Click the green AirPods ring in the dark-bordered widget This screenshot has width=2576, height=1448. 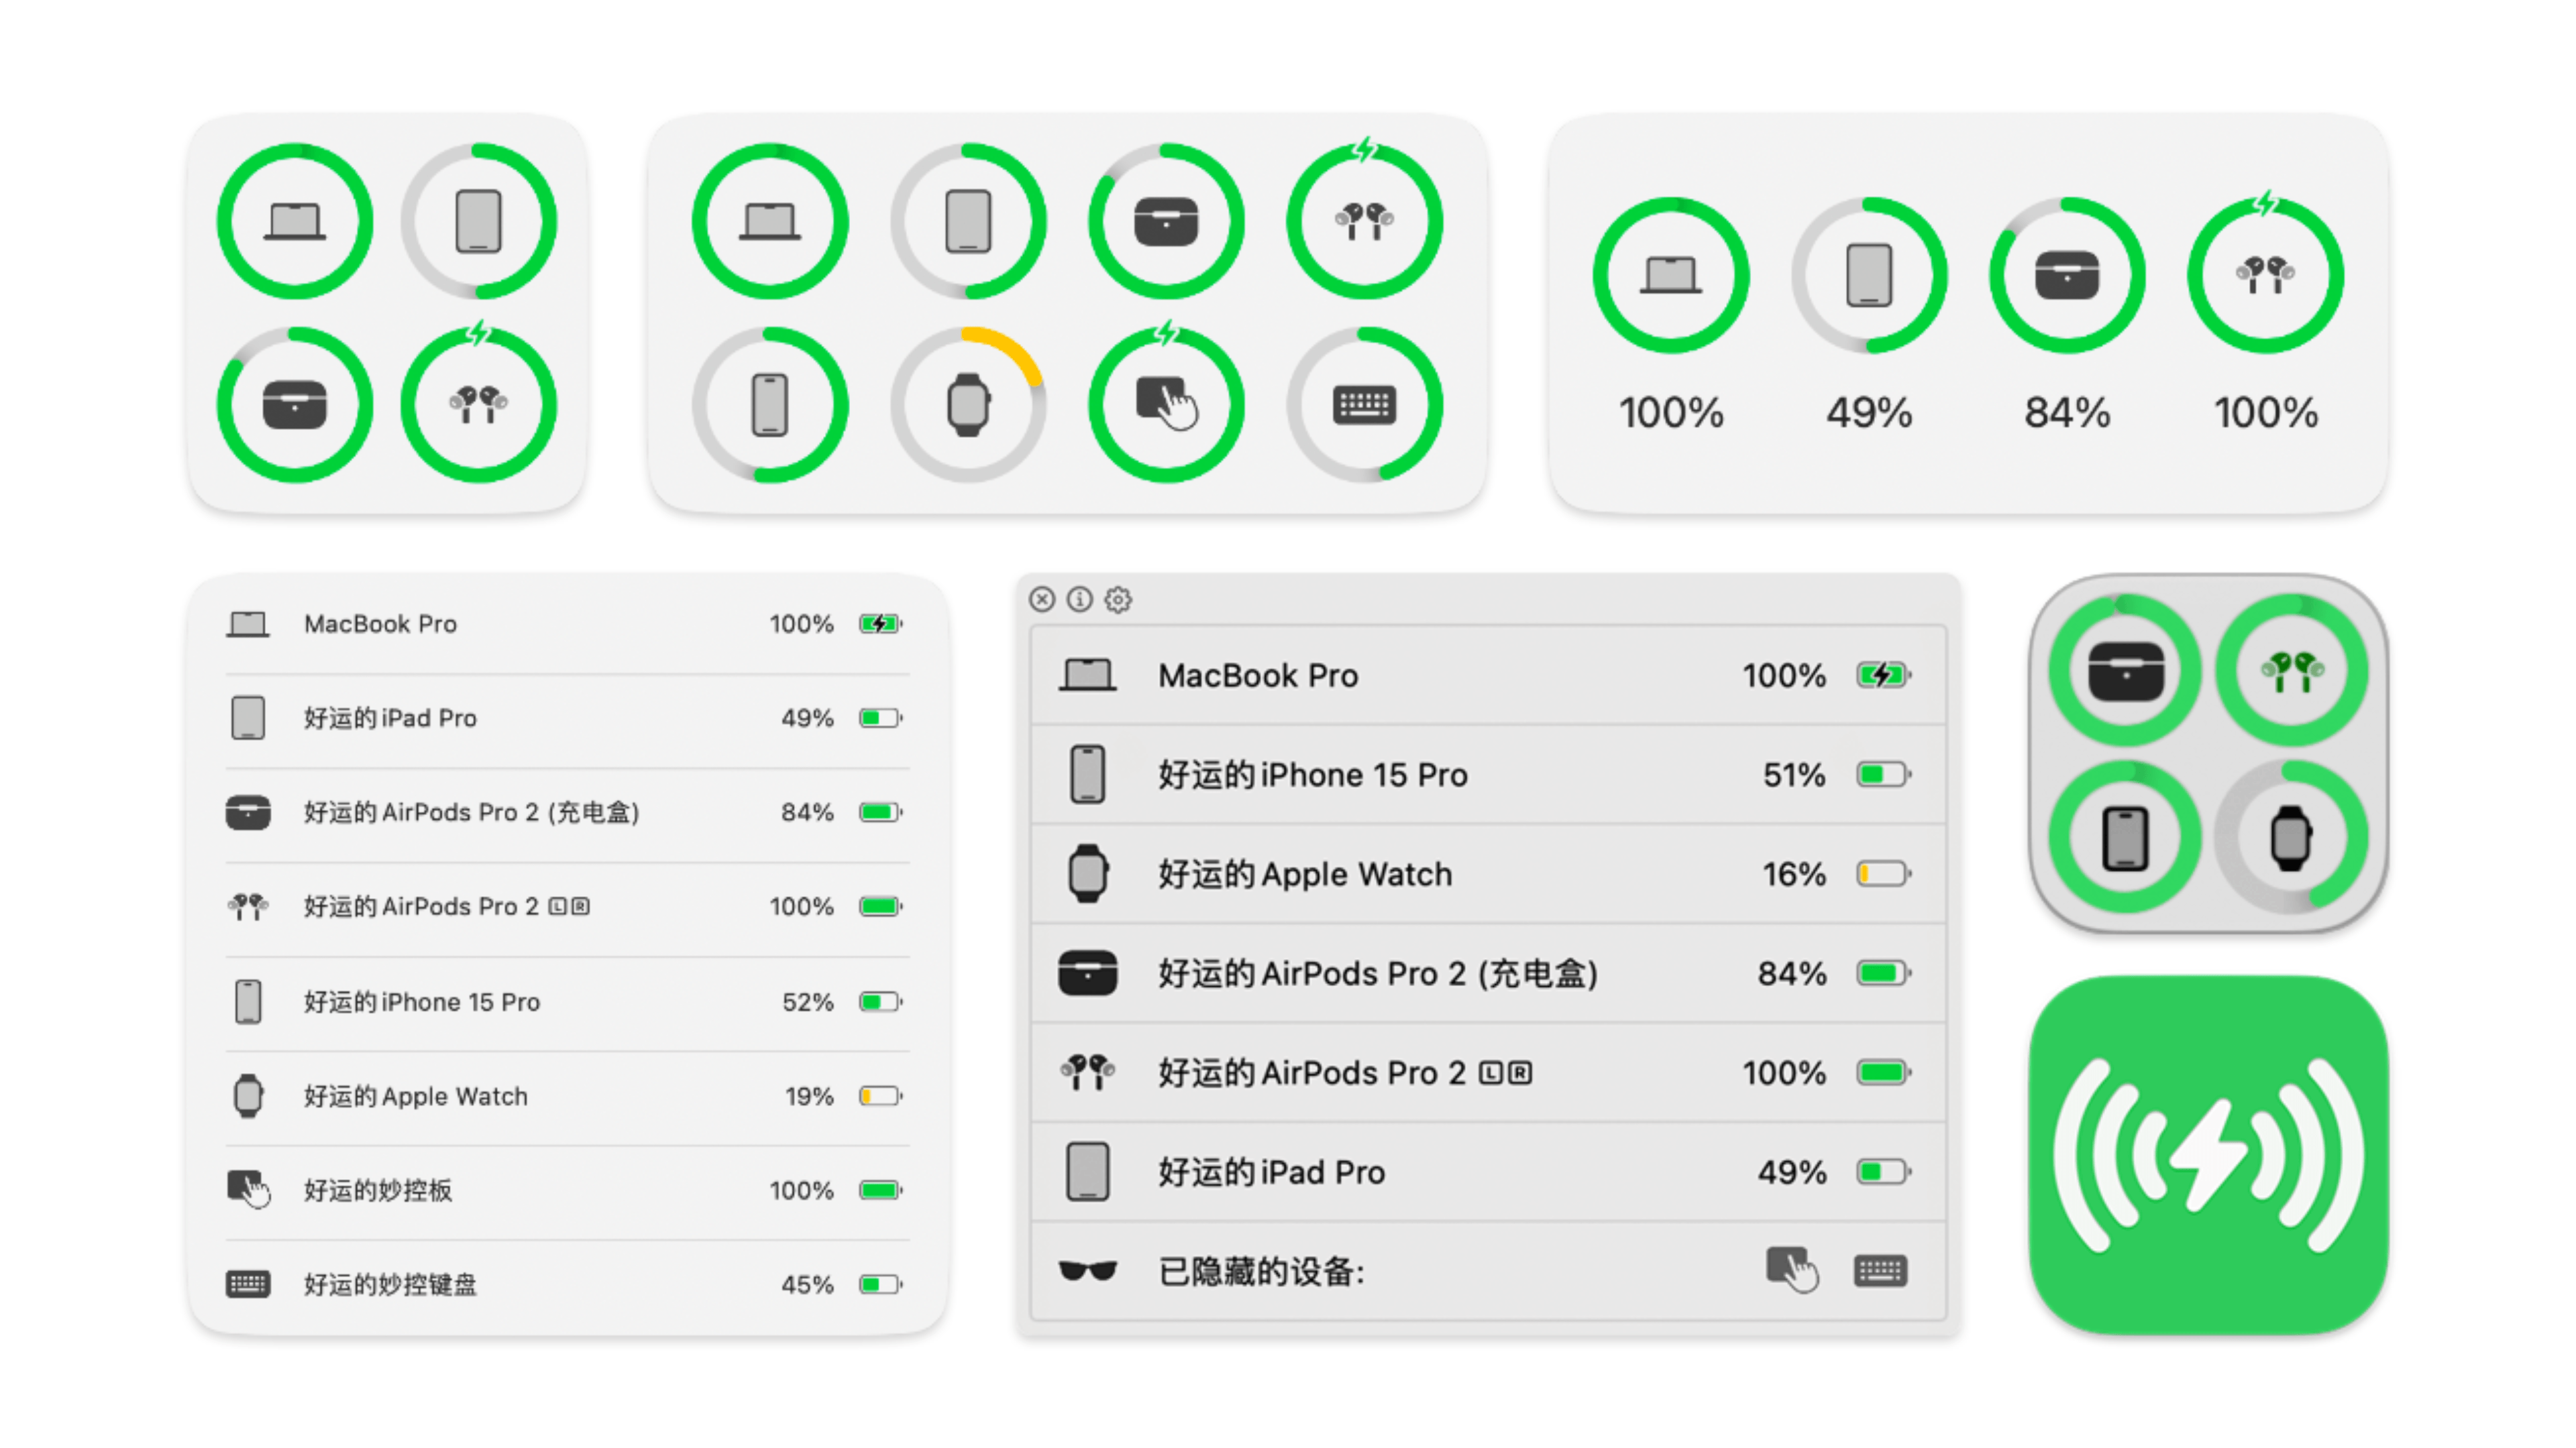[2292, 670]
